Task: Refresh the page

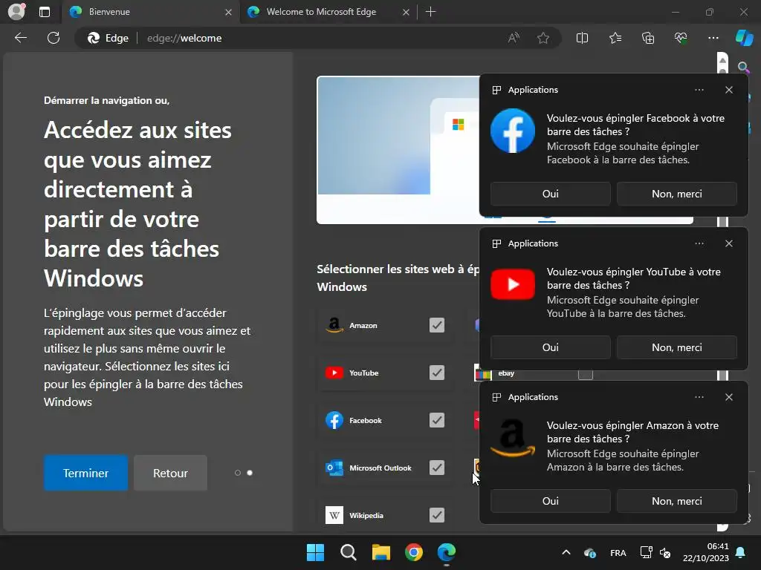Action: [x=54, y=38]
